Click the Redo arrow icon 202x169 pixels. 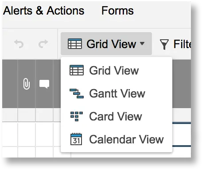click(43, 44)
